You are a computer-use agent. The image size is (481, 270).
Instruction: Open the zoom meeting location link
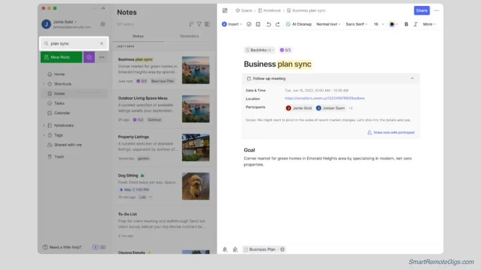(325, 98)
